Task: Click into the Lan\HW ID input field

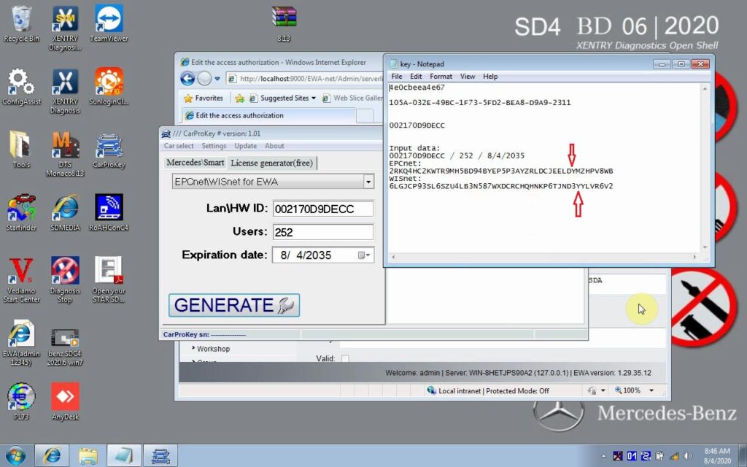Action: click(x=322, y=209)
